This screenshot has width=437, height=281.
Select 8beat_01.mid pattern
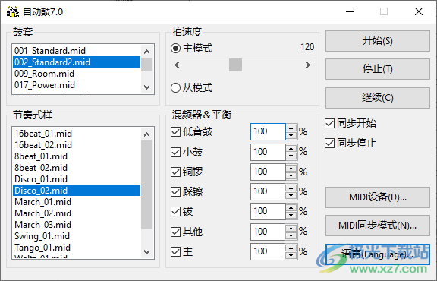pyautogui.click(x=77, y=156)
